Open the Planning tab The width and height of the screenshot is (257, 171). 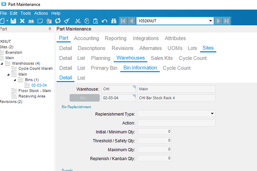[x=101, y=58]
